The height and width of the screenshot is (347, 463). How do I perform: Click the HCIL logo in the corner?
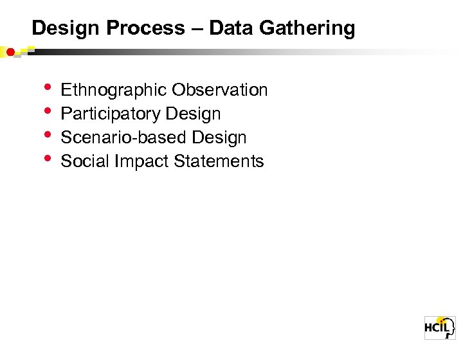pos(438,327)
